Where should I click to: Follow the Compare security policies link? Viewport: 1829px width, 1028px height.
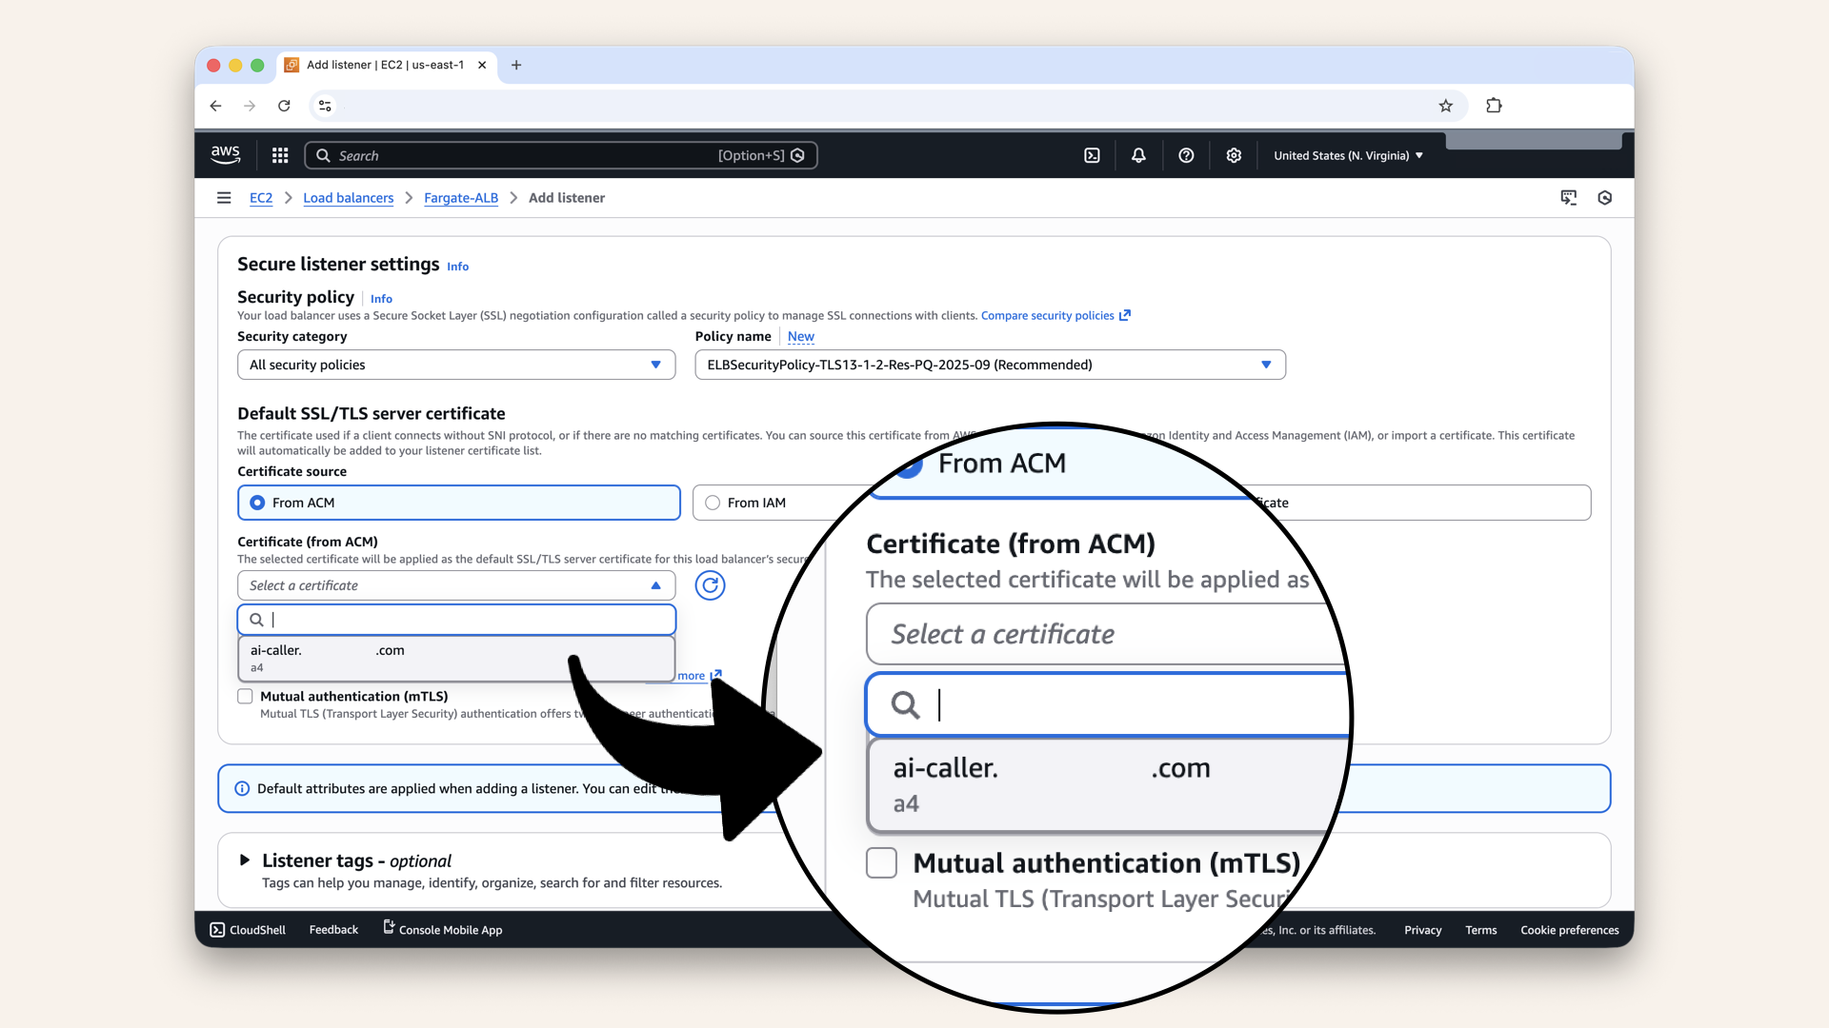point(1047,315)
